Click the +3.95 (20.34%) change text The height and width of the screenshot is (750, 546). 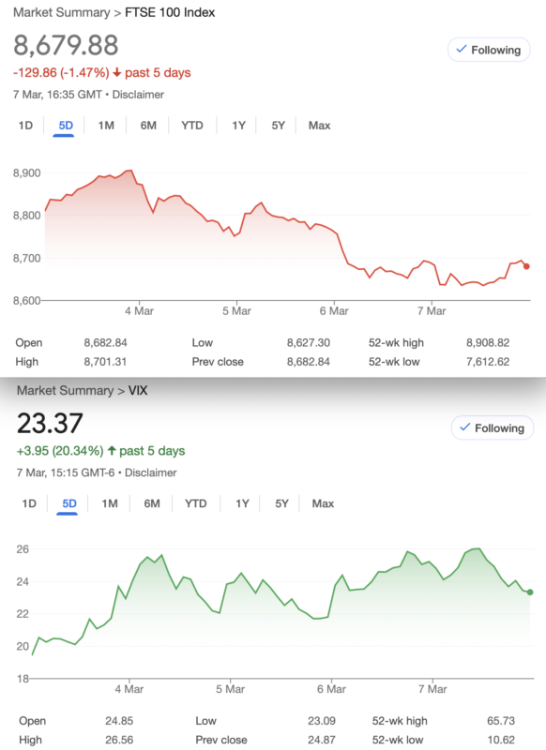(x=60, y=451)
